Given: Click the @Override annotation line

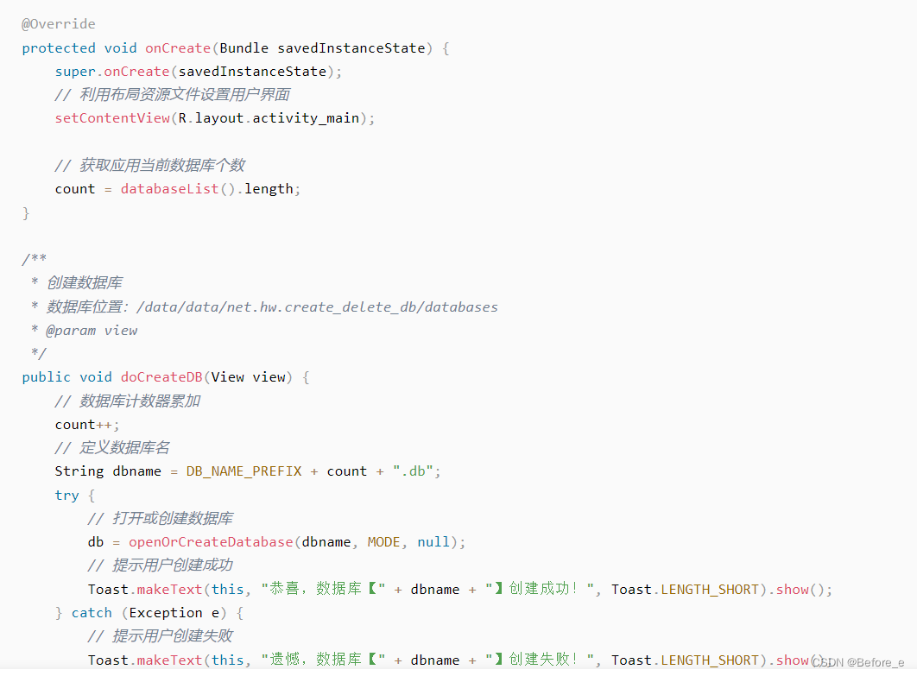Looking at the screenshot, I should (59, 24).
